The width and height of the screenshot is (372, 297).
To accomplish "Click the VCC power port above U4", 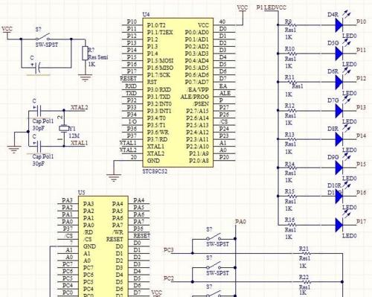I will tap(243, 7).
